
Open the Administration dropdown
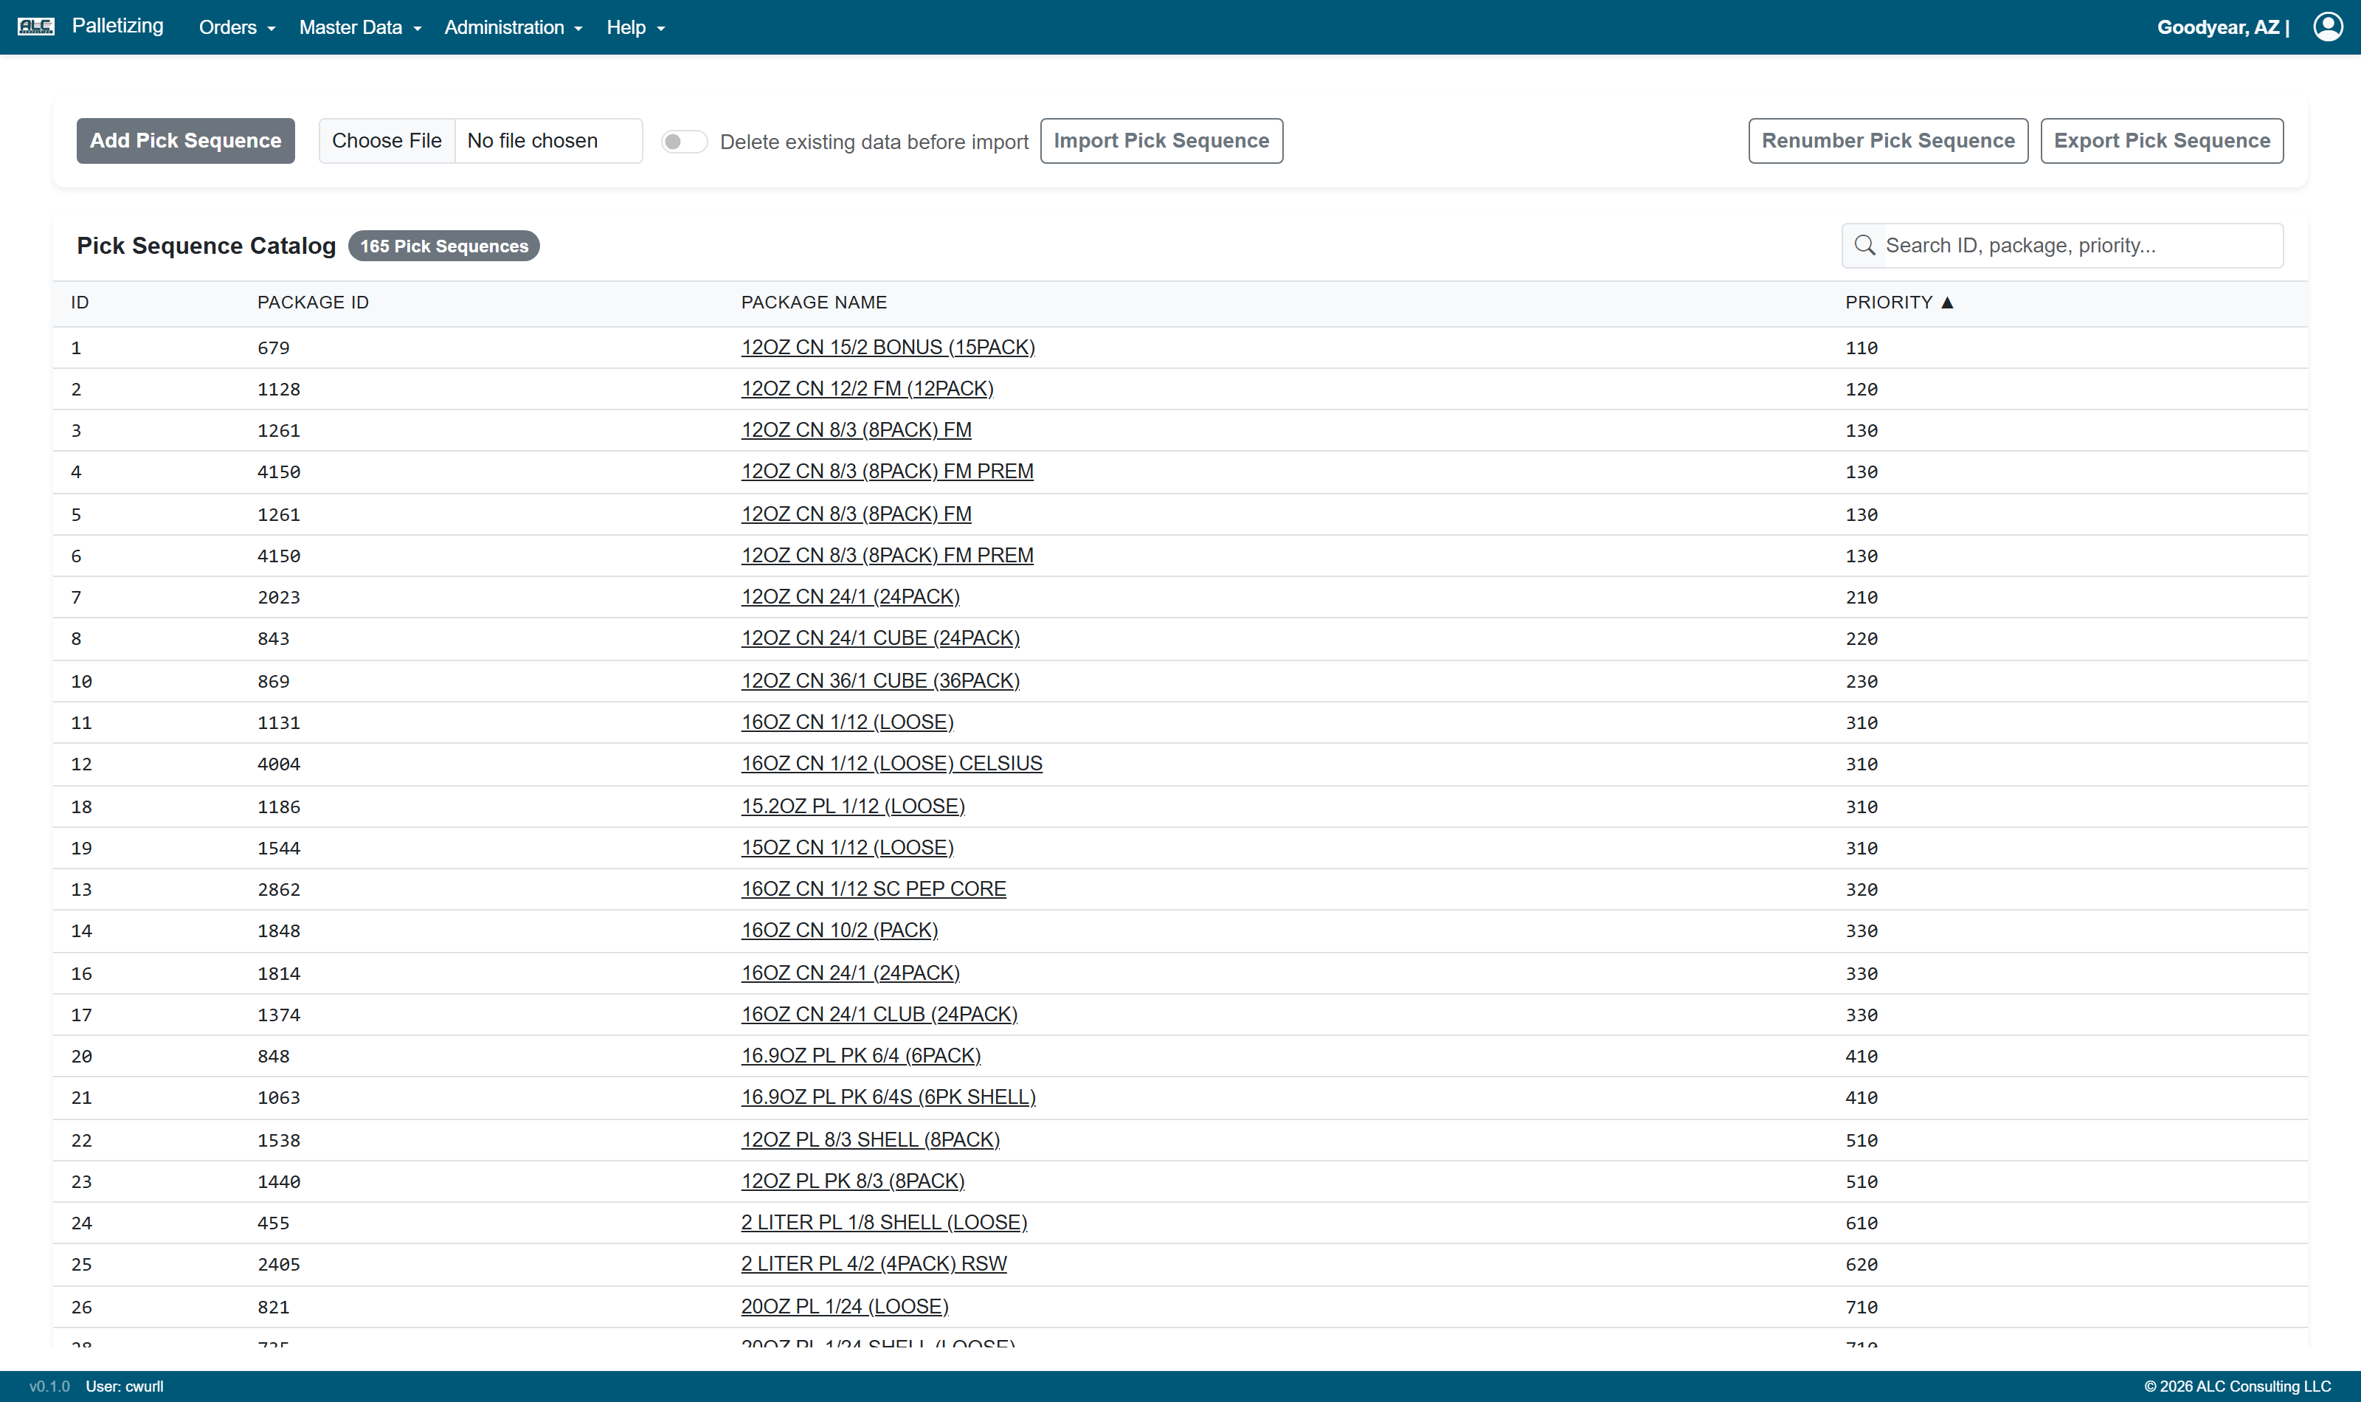click(514, 27)
